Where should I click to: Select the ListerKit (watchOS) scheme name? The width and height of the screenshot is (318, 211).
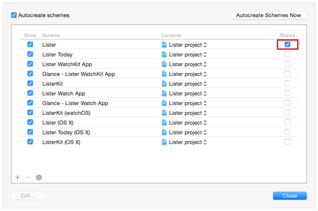66,113
